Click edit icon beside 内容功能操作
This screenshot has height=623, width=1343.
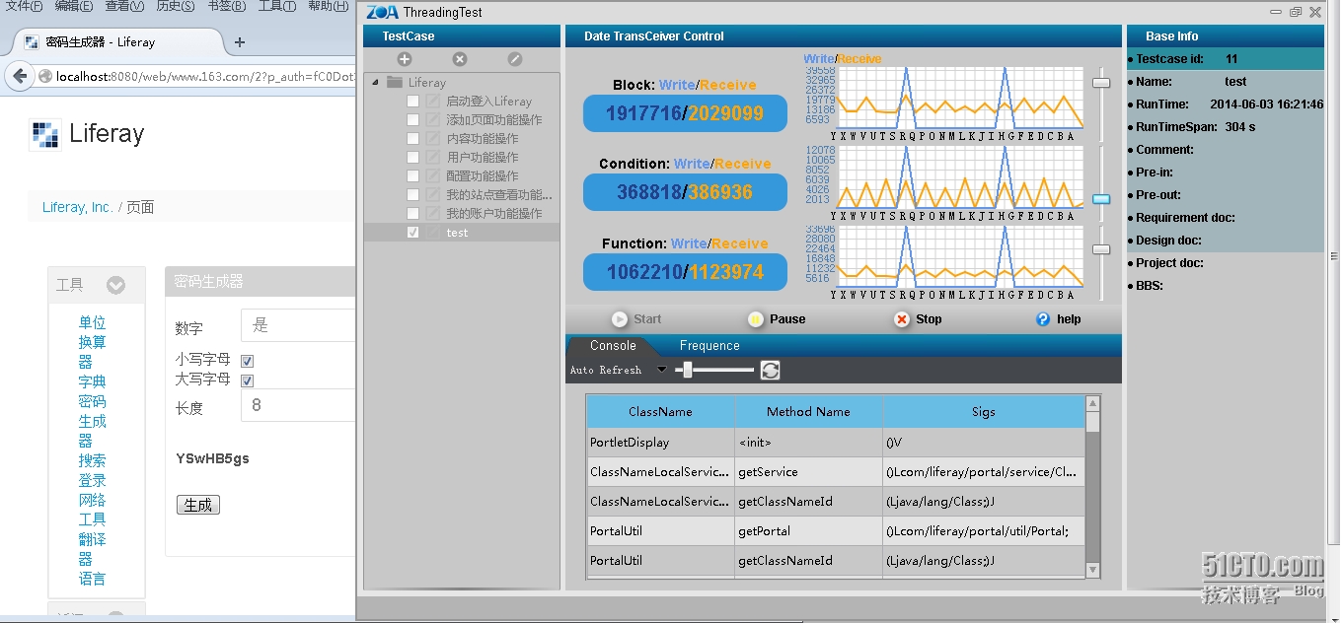432,139
